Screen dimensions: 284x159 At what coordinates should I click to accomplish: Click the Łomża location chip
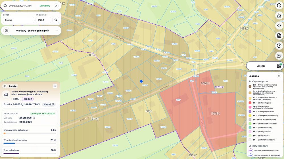[x=11, y=86]
